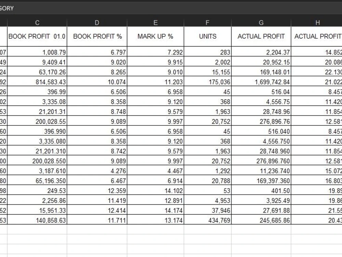Viewport: 342px width, 257px height.
Task: Click units cell 283
Action: click(208, 52)
